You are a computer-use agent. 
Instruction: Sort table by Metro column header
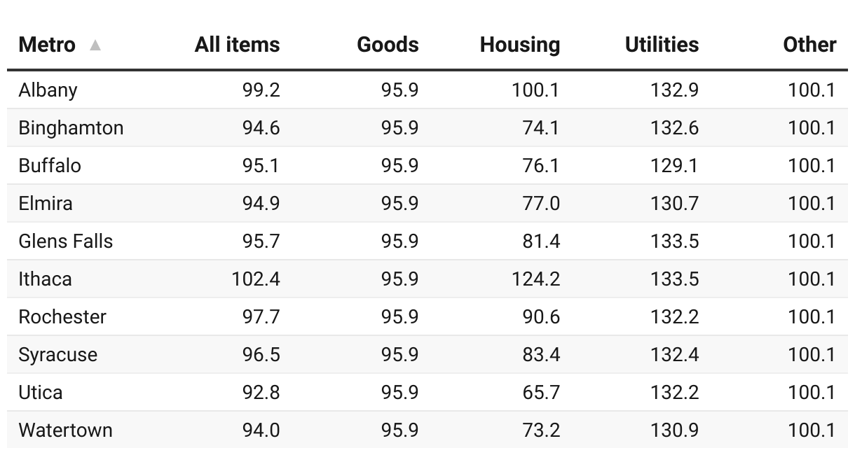[x=47, y=45]
